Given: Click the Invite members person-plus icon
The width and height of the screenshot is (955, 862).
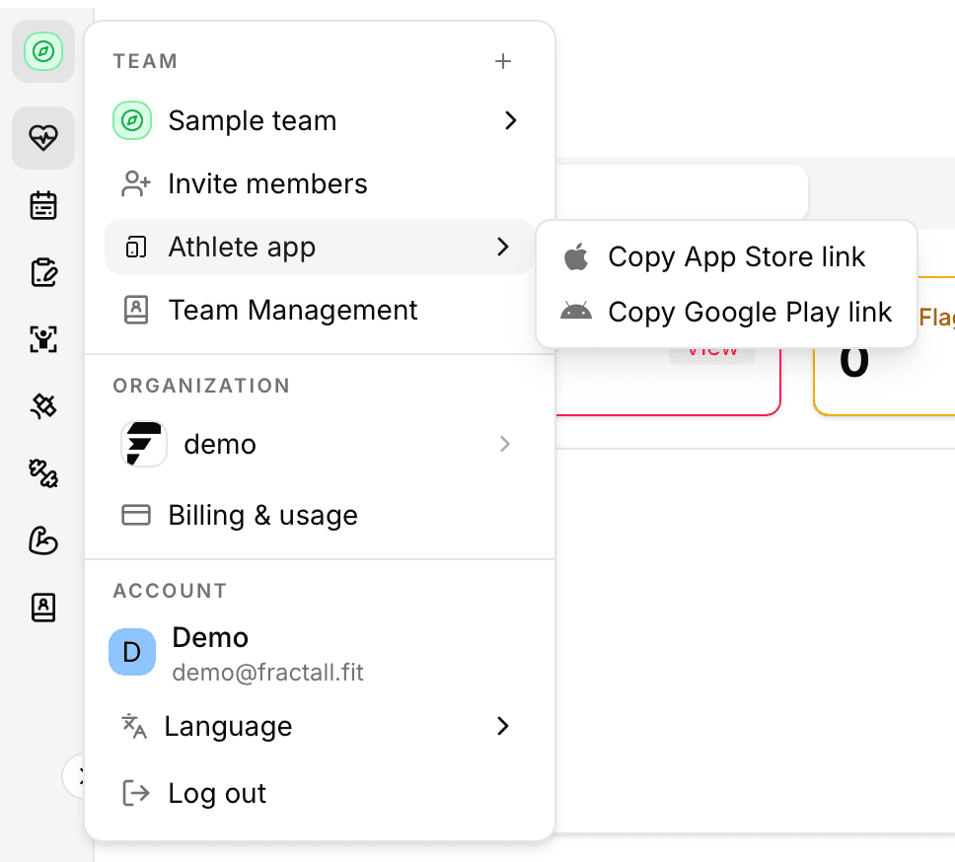Looking at the screenshot, I should [x=136, y=183].
